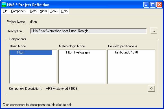Click the Control Specifications column label

[x=123, y=46]
